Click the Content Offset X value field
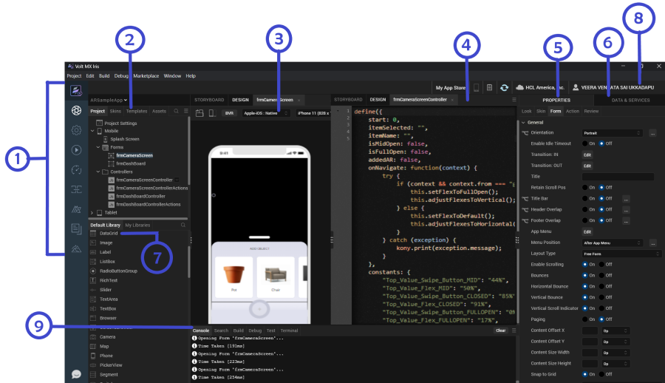Viewport: 665px width, 383px height. click(x=590, y=331)
